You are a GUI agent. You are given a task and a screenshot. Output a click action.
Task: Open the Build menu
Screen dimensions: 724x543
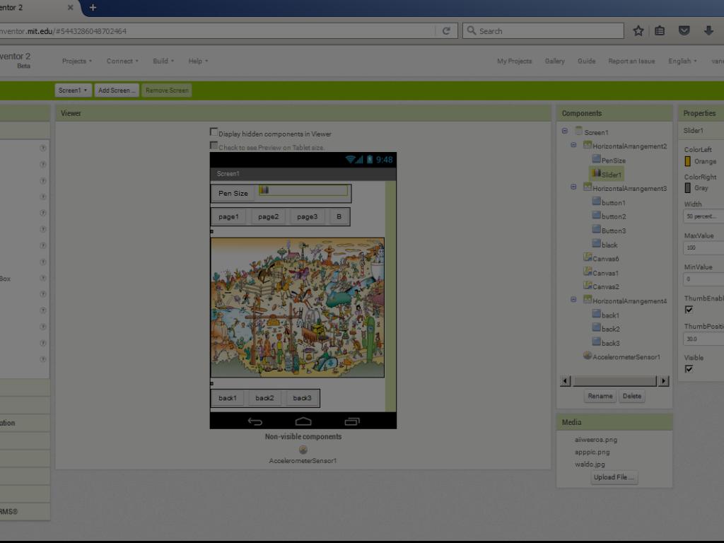163,62
